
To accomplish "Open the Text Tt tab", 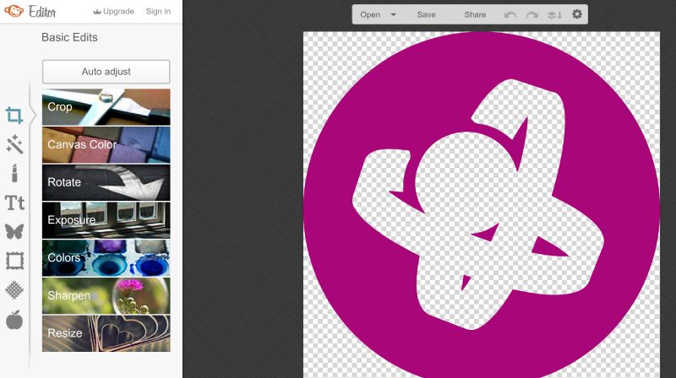I will [14, 202].
